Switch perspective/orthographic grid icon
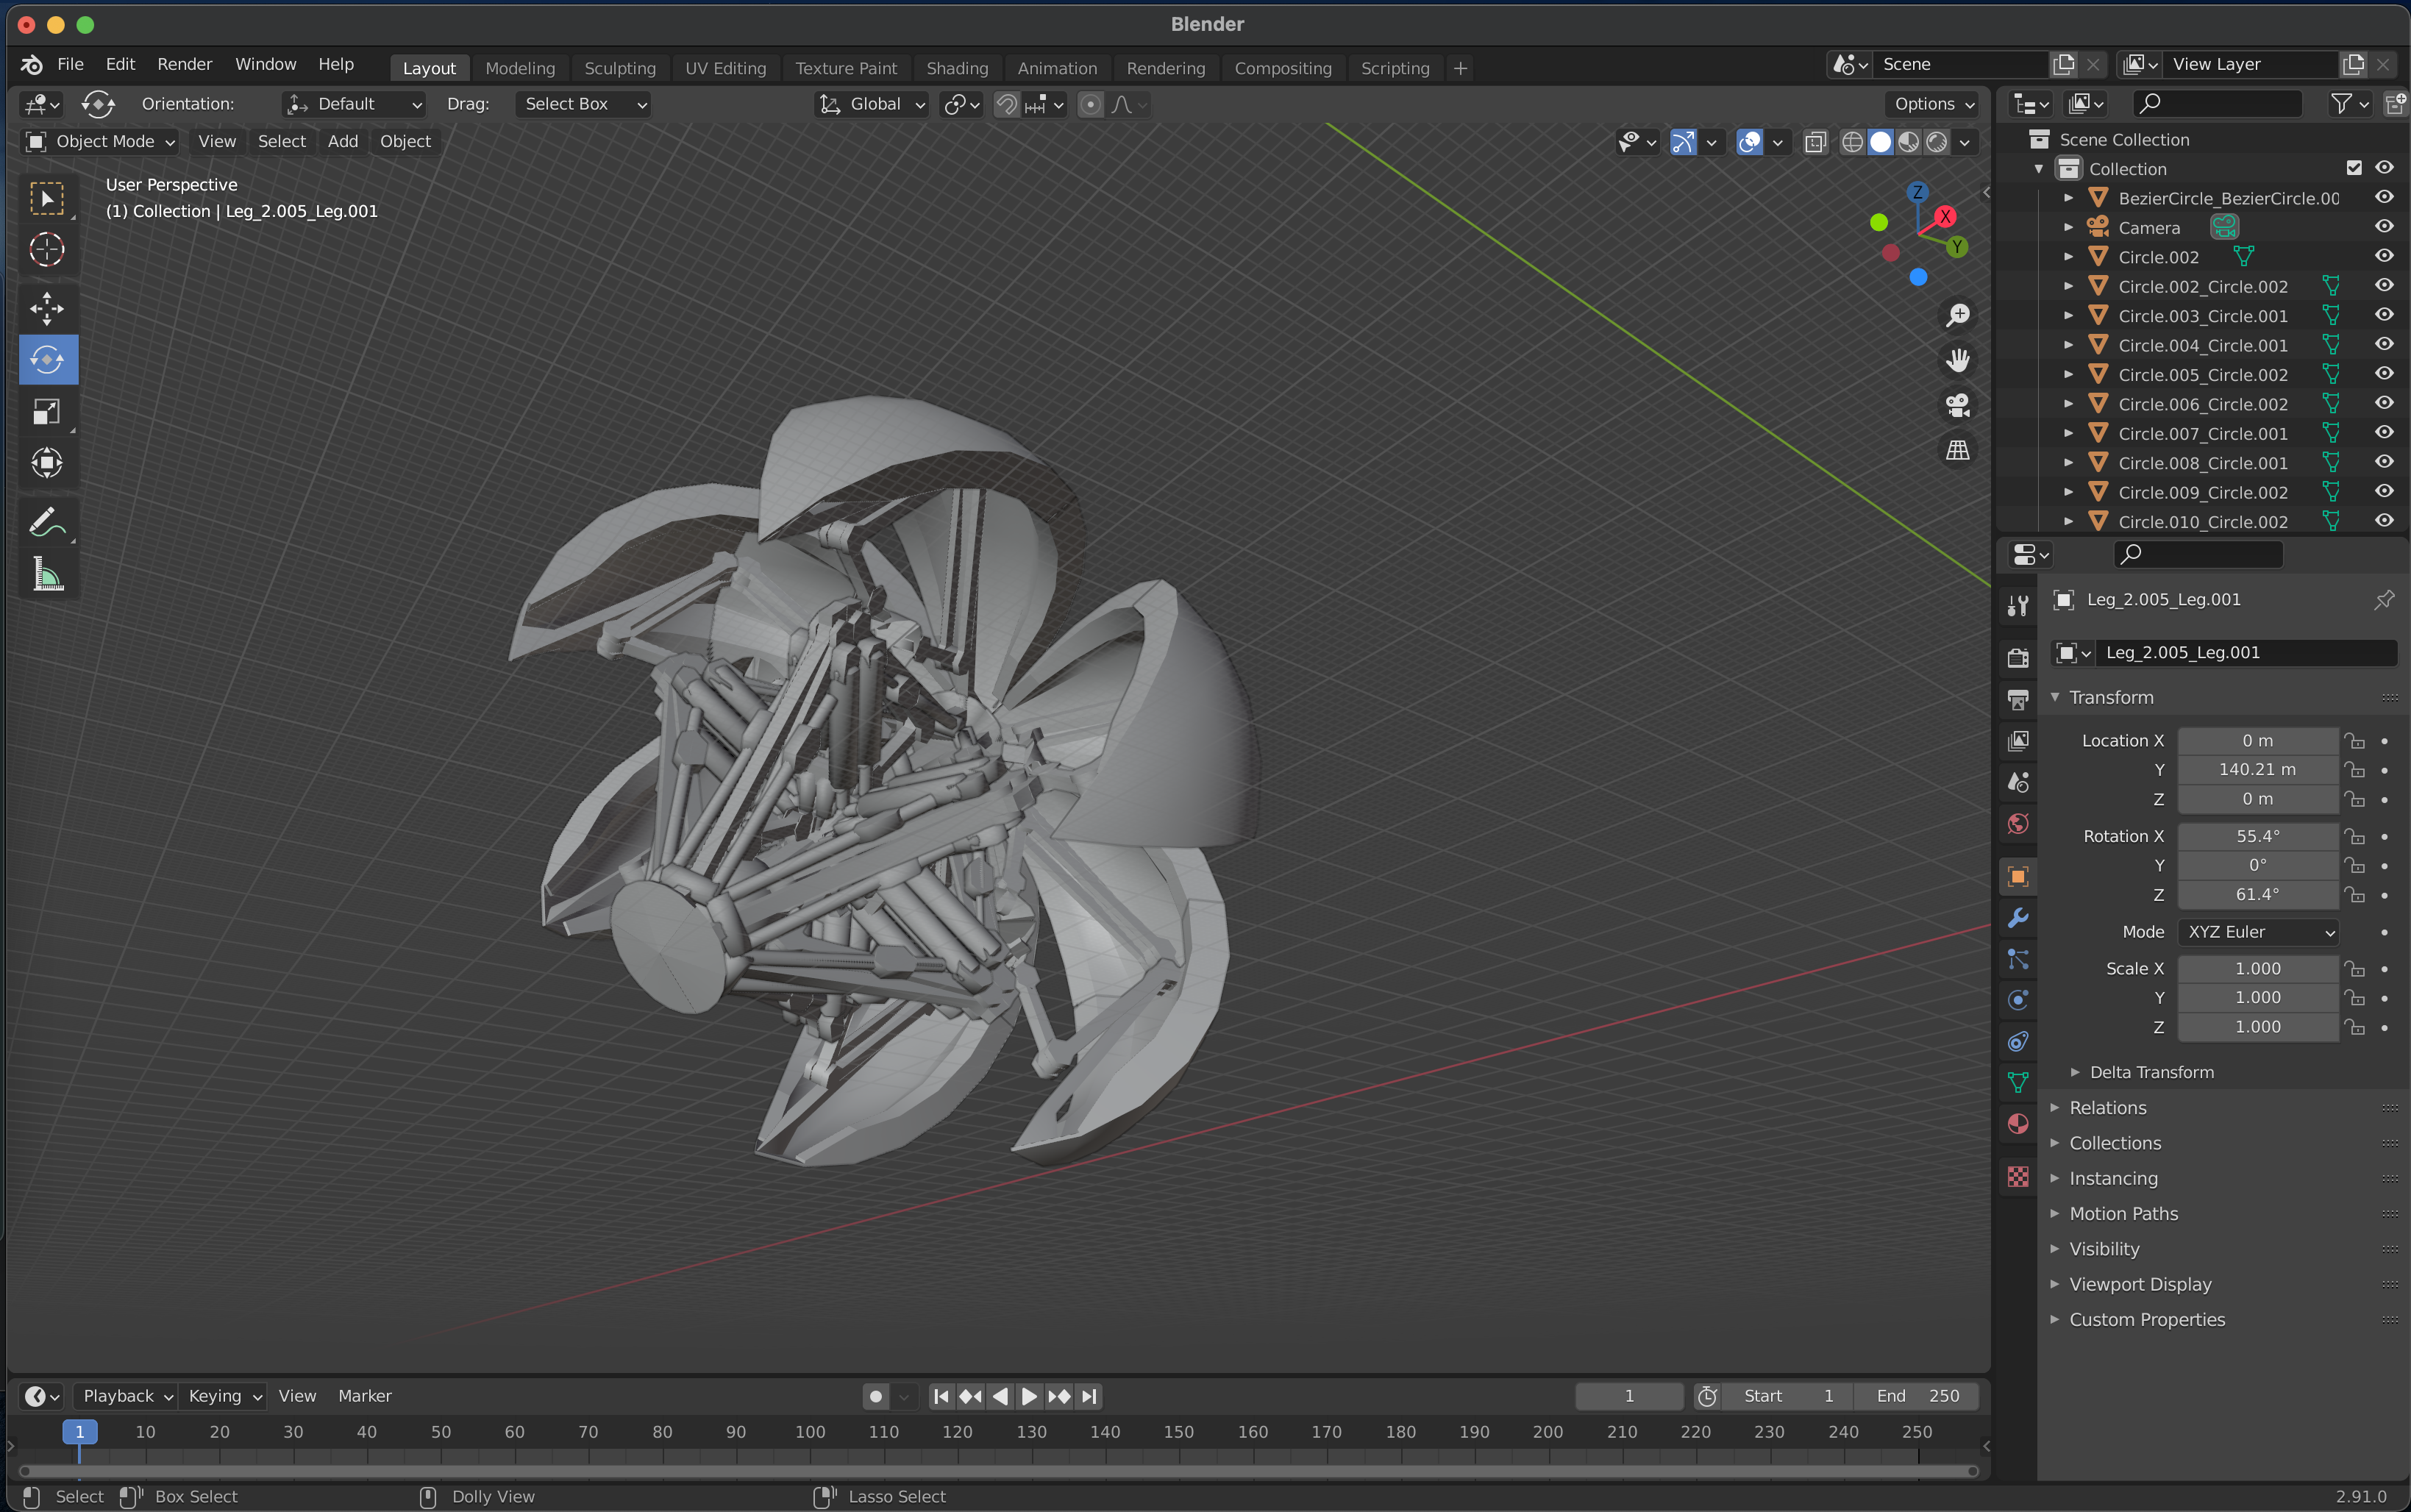2411x1512 pixels. tap(1957, 450)
